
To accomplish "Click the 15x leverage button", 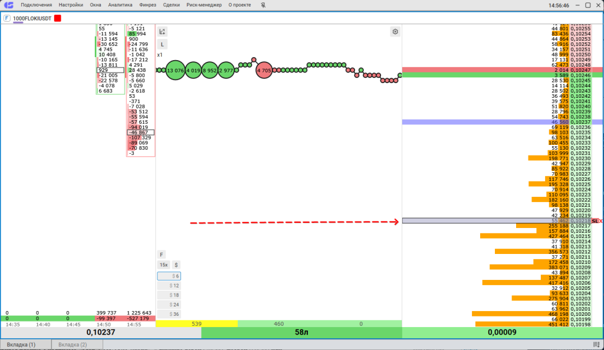I will pyautogui.click(x=164, y=265).
